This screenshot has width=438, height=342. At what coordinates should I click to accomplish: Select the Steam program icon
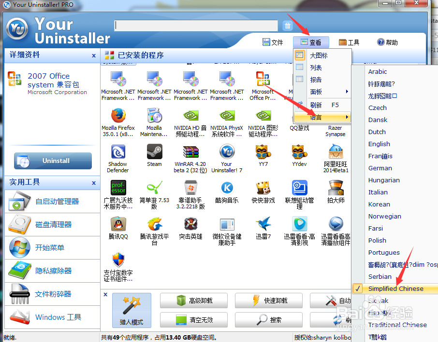coord(155,151)
